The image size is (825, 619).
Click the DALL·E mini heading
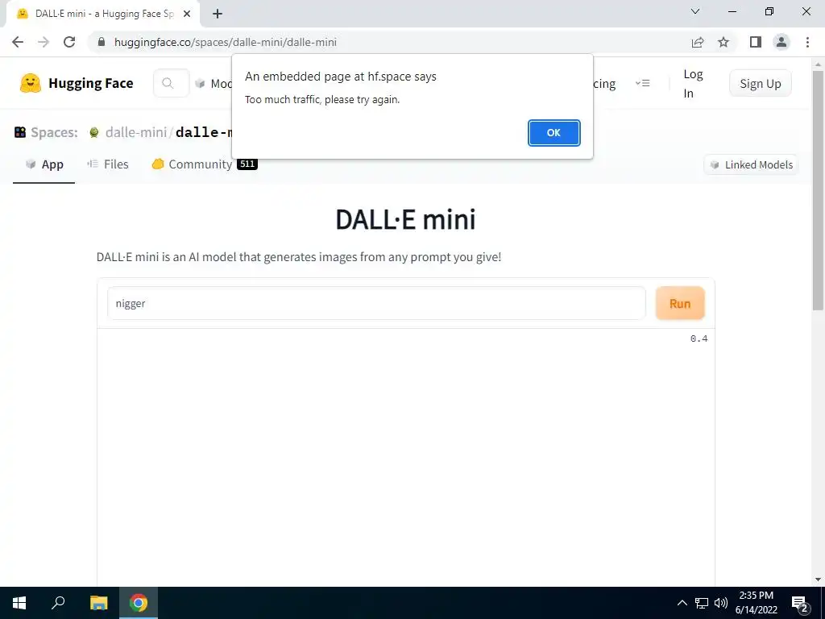click(x=405, y=219)
